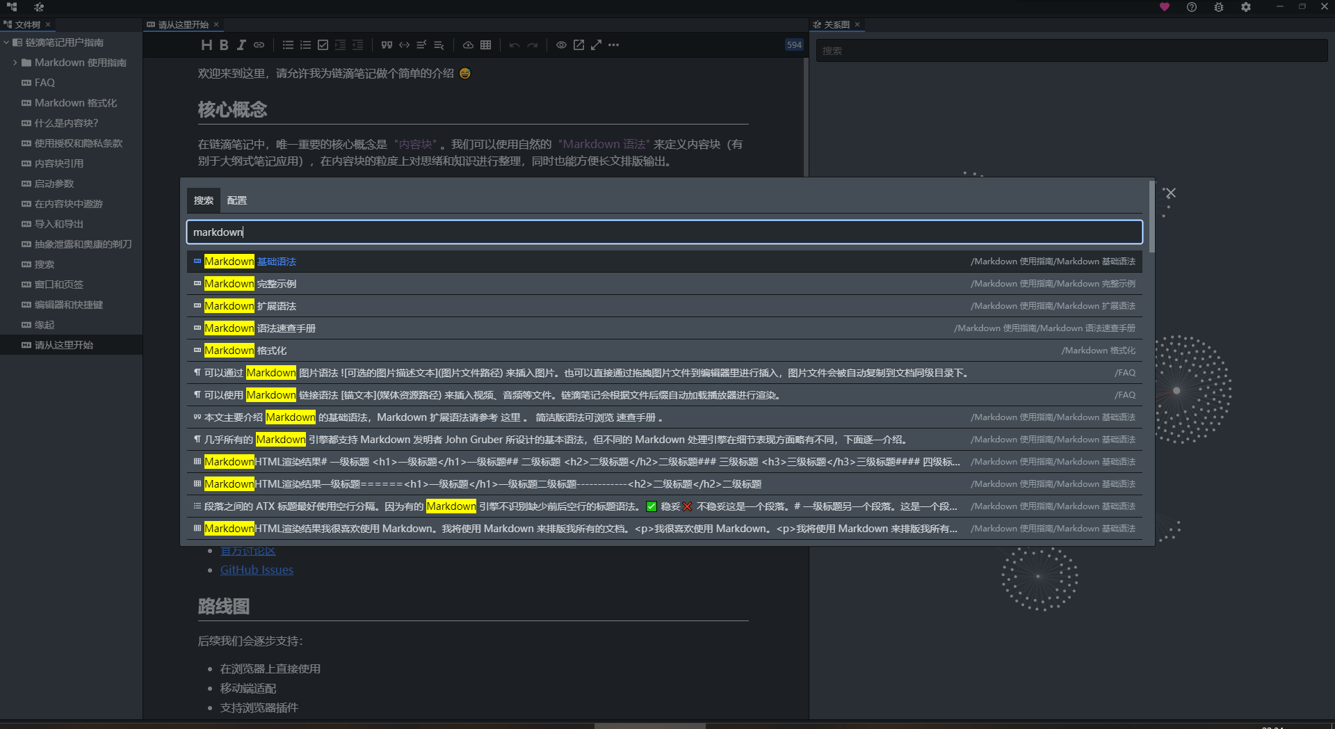Collapse the 链滴笔记用户指南 notebook
This screenshot has width=1335, height=729.
[6, 42]
